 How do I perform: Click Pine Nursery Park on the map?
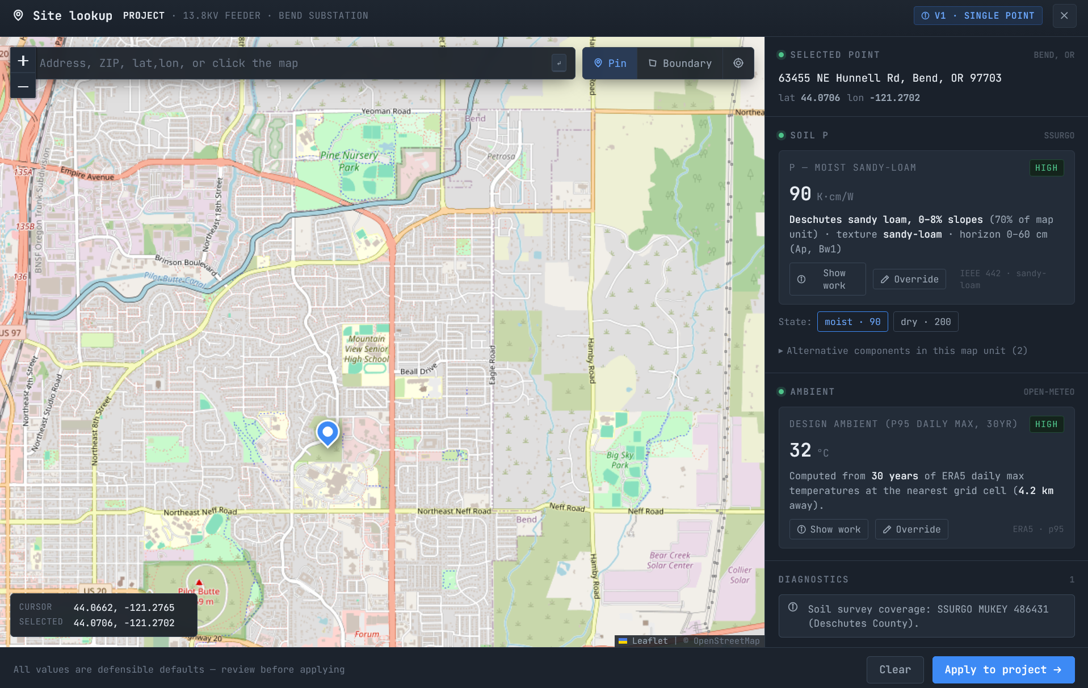click(x=349, y=161)
